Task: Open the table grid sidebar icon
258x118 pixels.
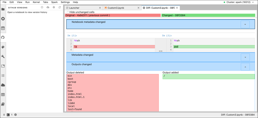Action: coord(3,95)
